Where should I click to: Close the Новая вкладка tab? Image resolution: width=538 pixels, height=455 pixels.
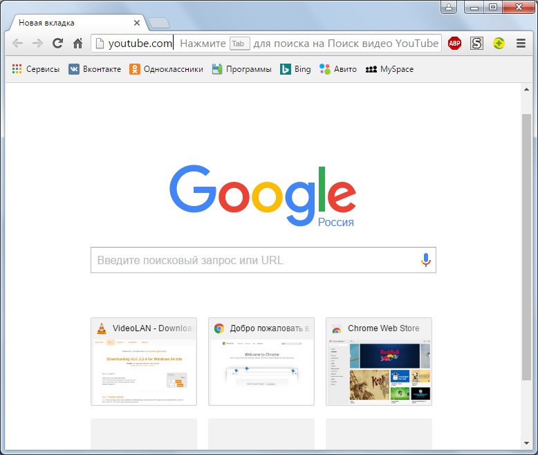136,23
